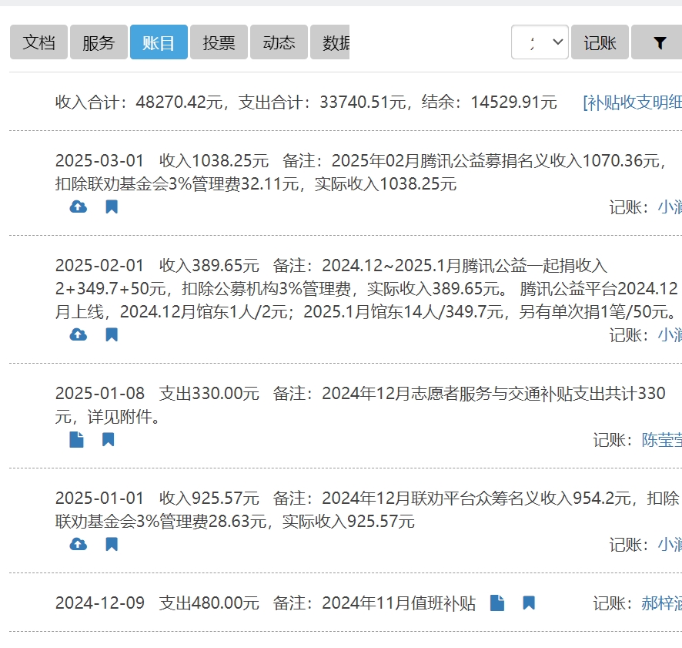Click bookmark icon under 2025-01-08 entry

click(109, 439)
